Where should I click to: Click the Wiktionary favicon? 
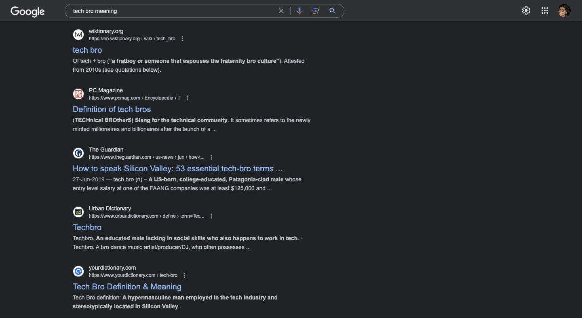click(78, 35)
